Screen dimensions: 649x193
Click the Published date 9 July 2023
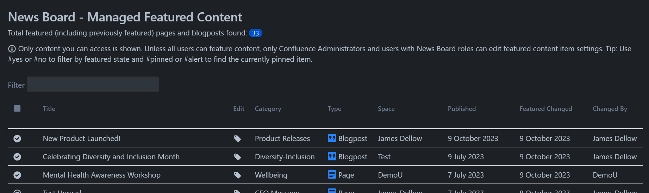click(466, 157)
